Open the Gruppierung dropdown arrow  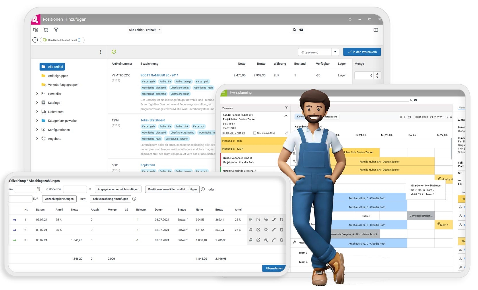[x=335, y=52]
